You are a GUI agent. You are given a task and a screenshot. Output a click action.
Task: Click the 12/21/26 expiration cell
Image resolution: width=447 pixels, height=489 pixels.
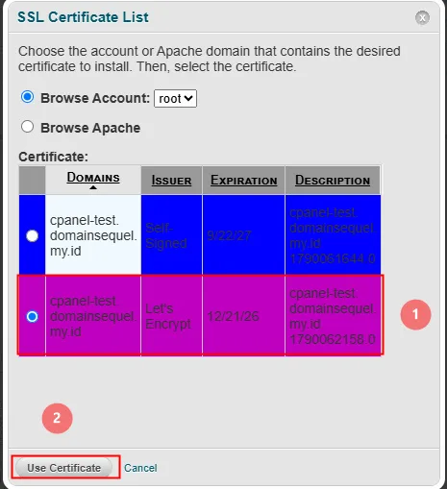(x=243, y=316)
